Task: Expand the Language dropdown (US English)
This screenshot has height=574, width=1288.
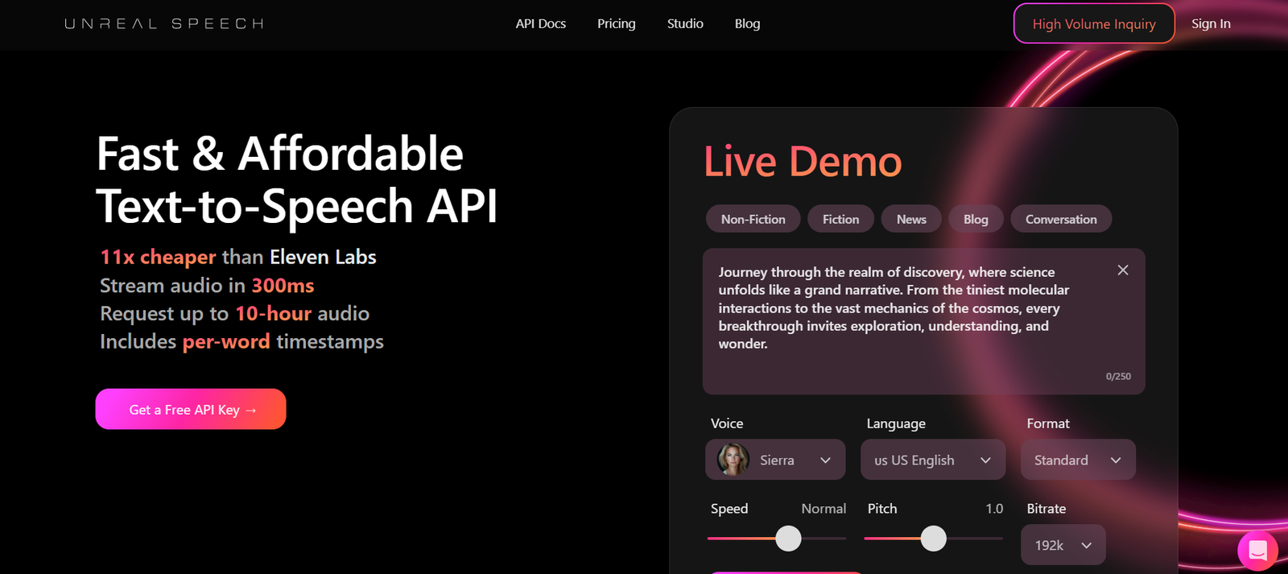Action: tap(932, 460)
